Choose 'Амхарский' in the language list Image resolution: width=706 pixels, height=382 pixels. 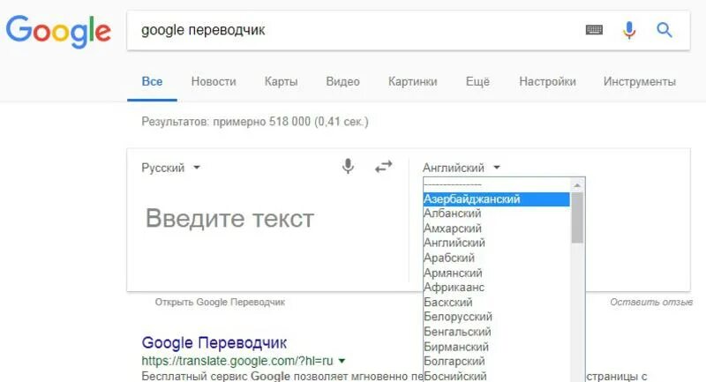click(x=496, y=228)
